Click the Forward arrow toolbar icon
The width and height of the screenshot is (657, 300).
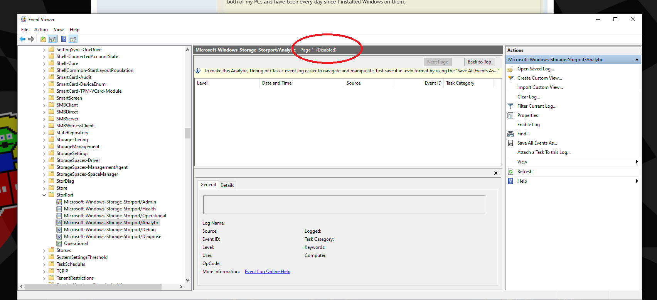tap(31, 39)
